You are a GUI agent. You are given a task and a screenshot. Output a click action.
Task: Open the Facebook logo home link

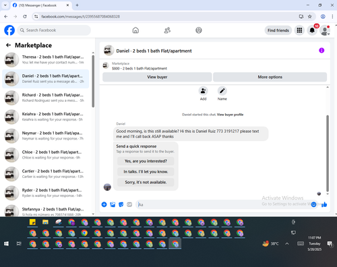click(9, 30)
